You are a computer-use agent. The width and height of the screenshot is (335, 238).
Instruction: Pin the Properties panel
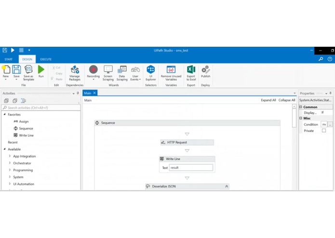330,93
